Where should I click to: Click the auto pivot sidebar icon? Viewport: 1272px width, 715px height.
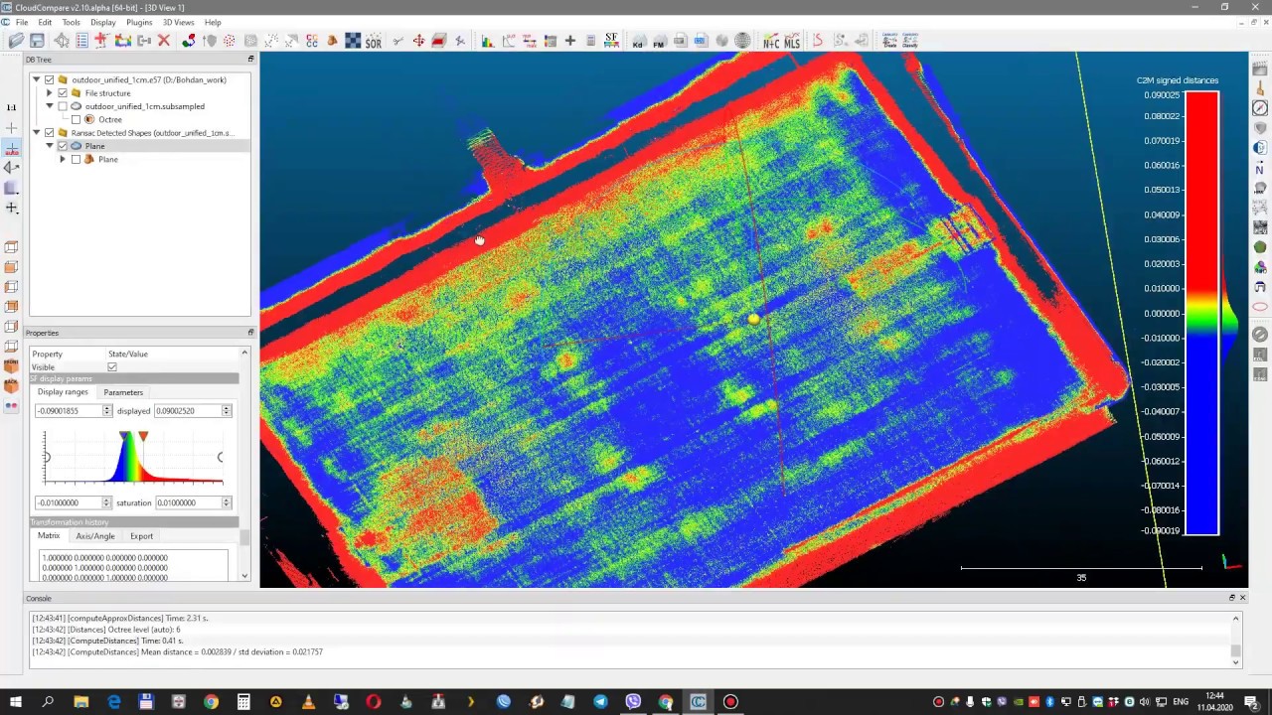11,148
